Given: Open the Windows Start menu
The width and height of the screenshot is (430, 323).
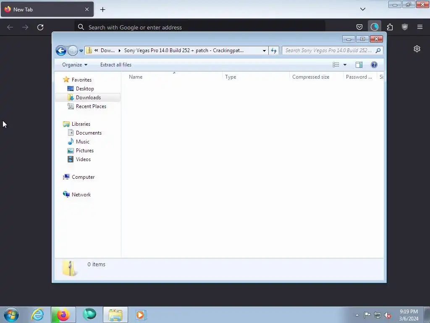Looking at the screenshot, I should [x=11, y=315].
